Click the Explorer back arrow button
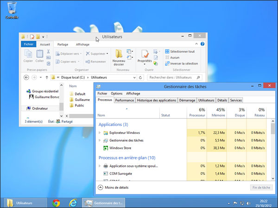This screenshot has width=278, height=208. click(x=26, y=77)
